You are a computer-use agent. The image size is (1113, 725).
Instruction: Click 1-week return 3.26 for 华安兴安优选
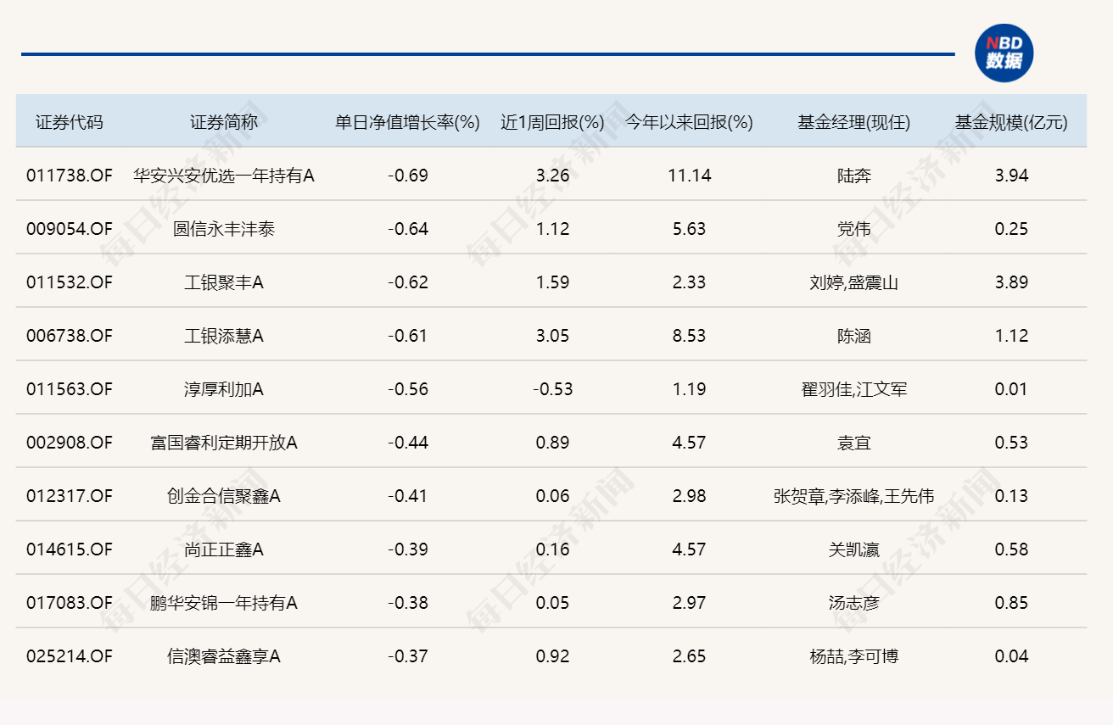553,176
